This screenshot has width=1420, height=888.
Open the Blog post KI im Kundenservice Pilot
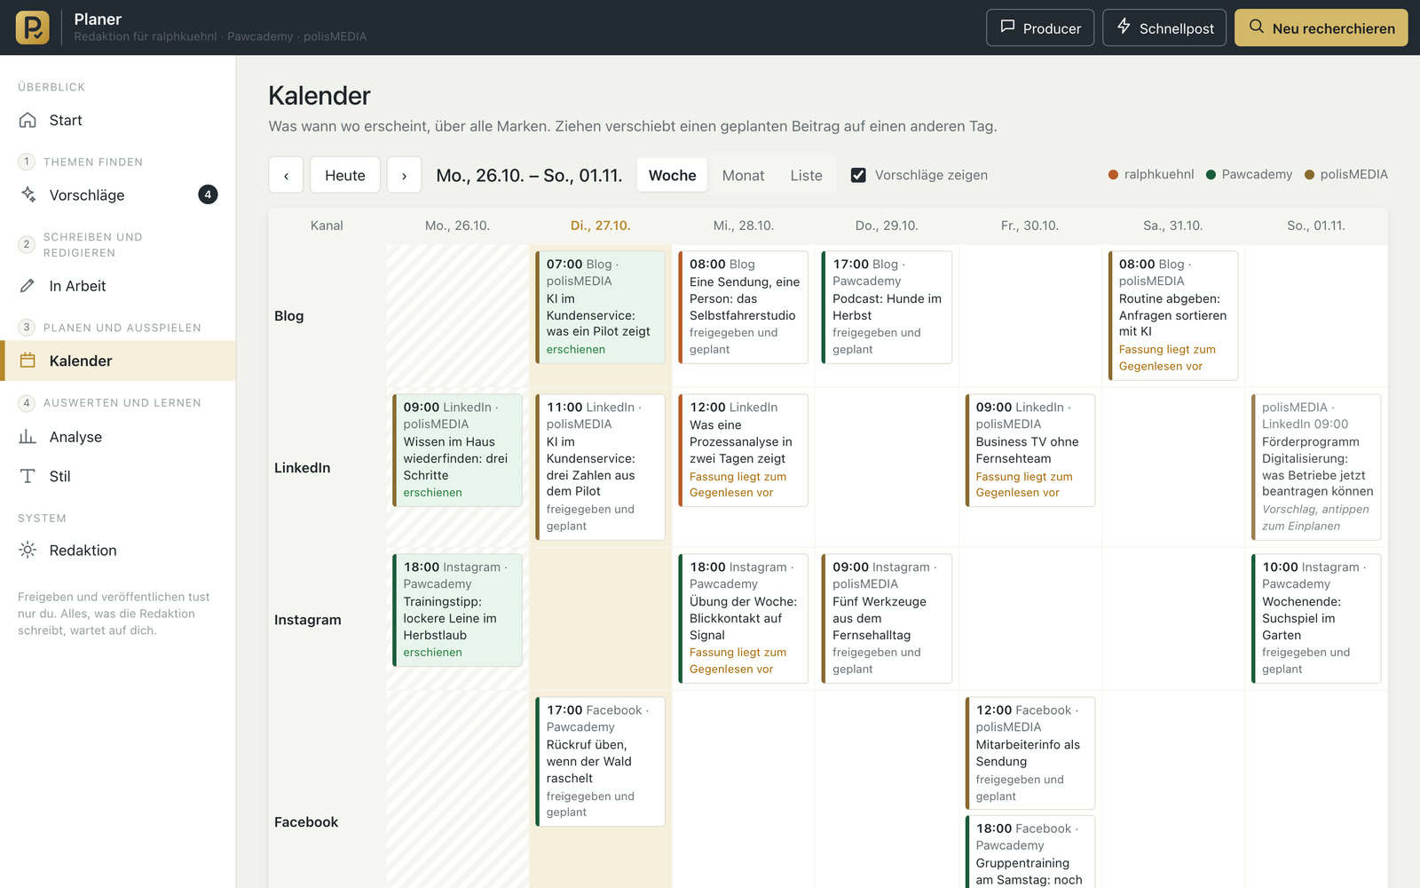pos(600,307)
